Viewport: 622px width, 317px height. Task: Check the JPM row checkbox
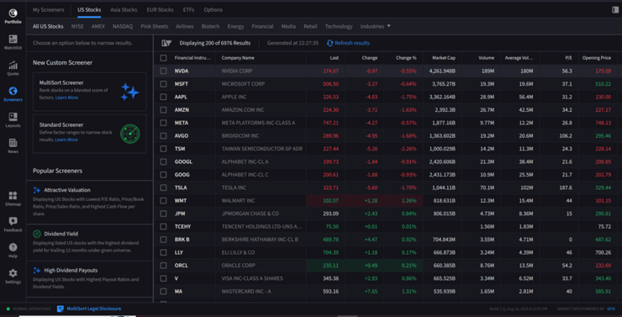[163, 214]
